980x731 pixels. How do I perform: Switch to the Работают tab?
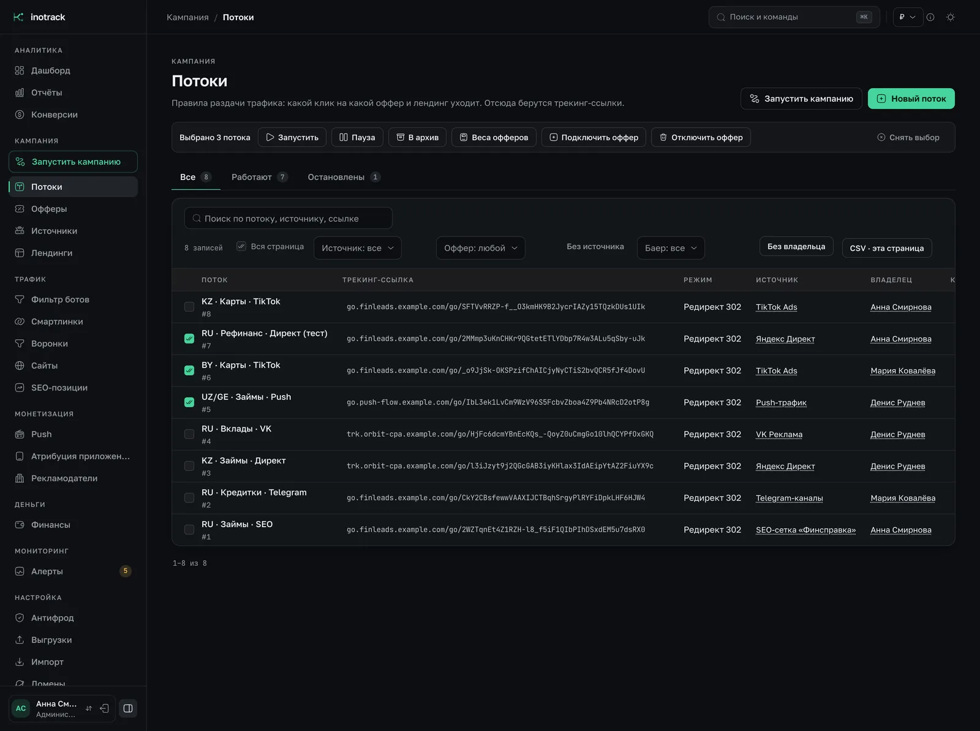click(259, 177)
